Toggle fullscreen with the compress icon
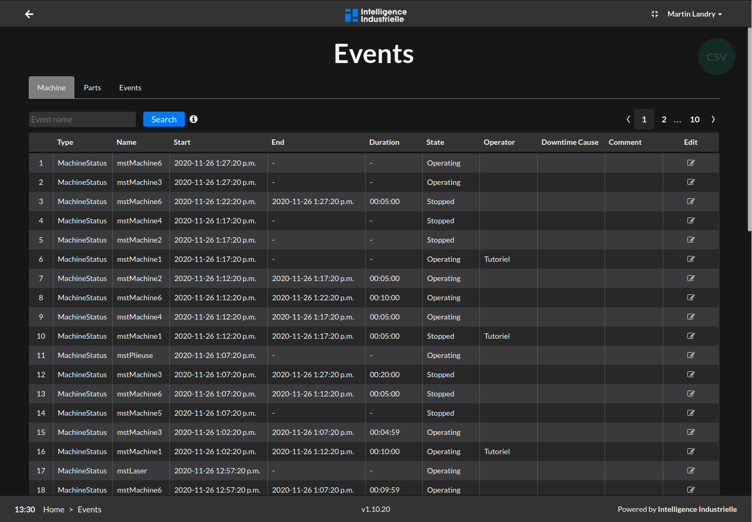The height and width of the screenshot is (522, 752). click(655, 14)
